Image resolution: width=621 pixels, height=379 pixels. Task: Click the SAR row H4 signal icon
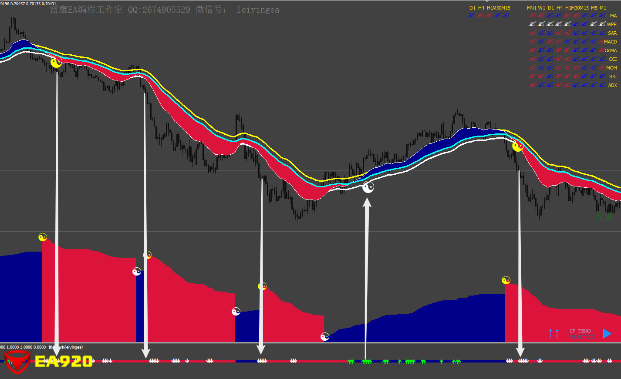559,33
